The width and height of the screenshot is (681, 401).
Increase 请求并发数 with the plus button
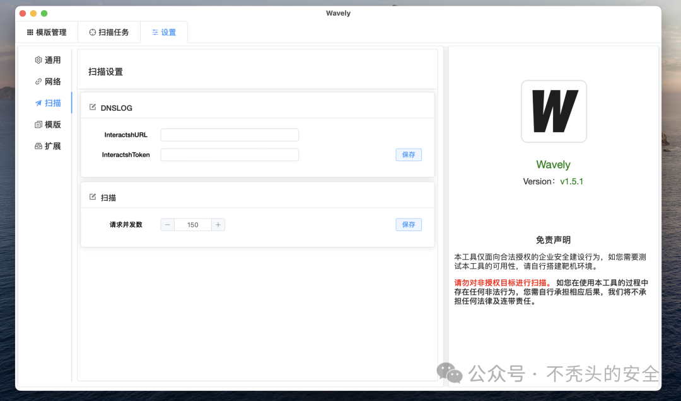click(218, 225)
